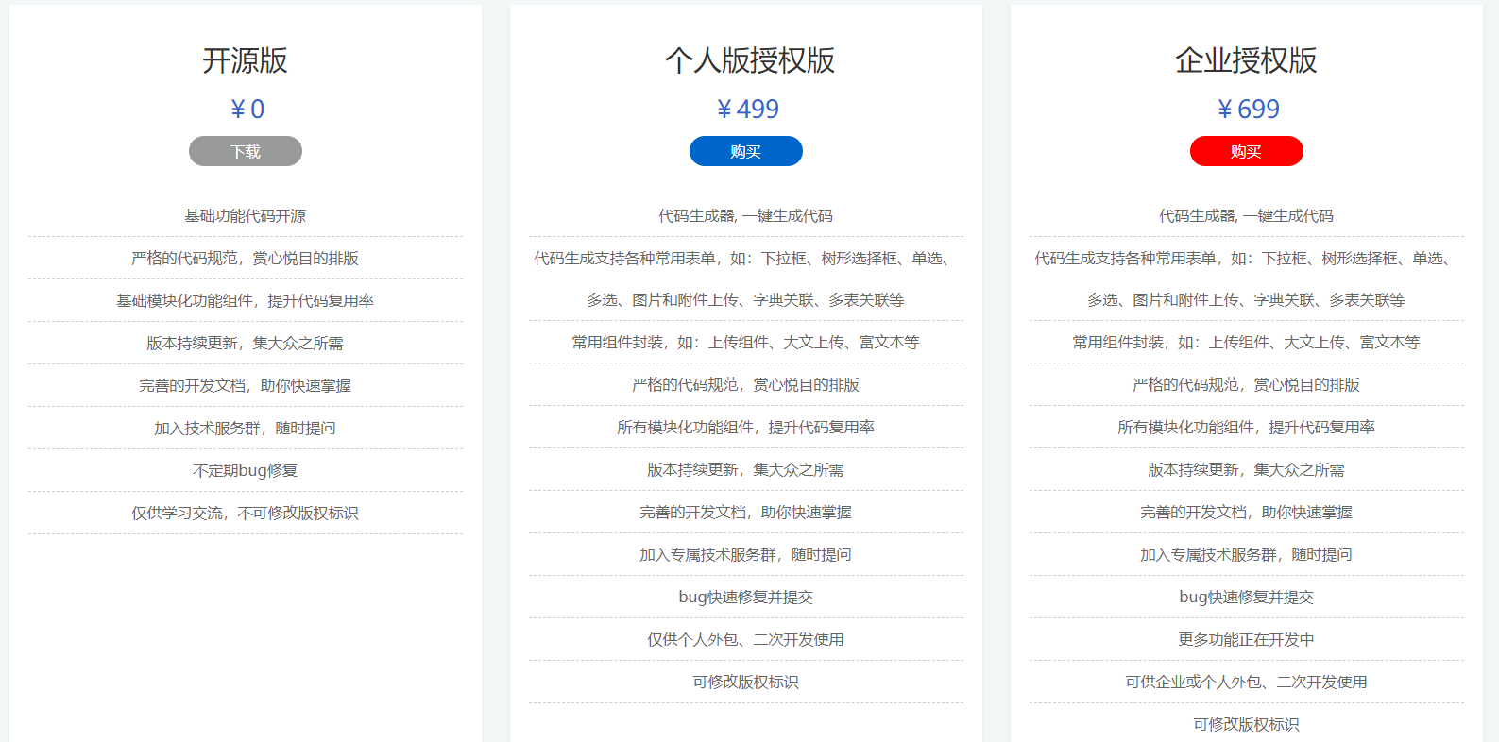Select 基础模块化功能组件 row in 开源版 list

(246, 300)
